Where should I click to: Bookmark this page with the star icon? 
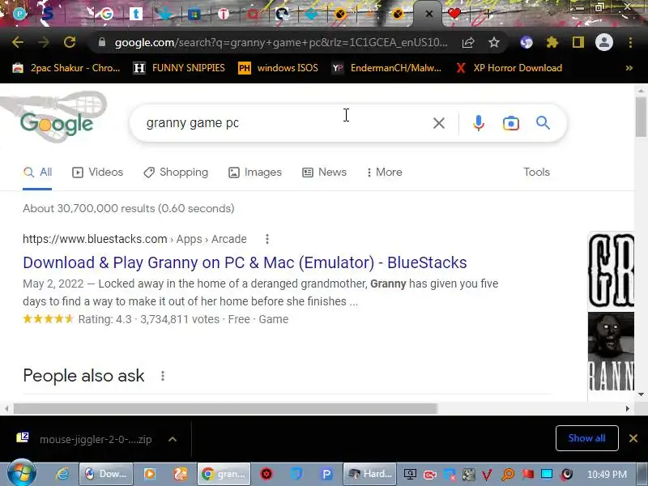tap(493, 42)
